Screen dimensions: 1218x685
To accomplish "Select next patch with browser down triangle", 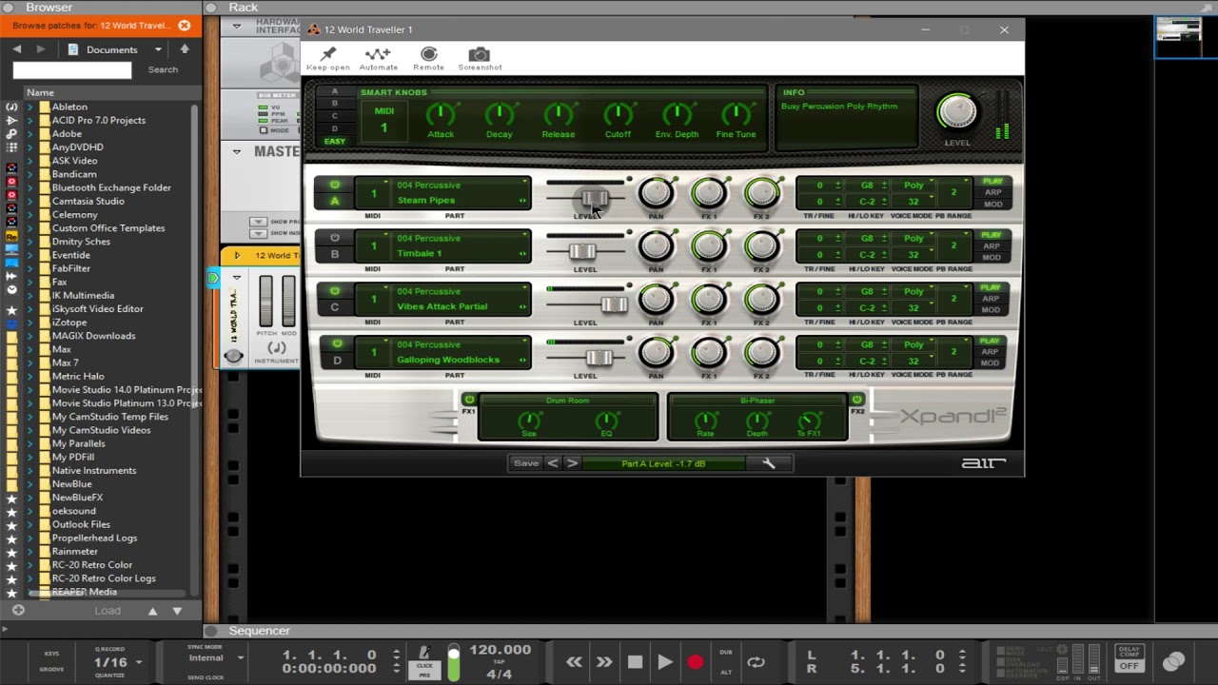I will [177, 611].
